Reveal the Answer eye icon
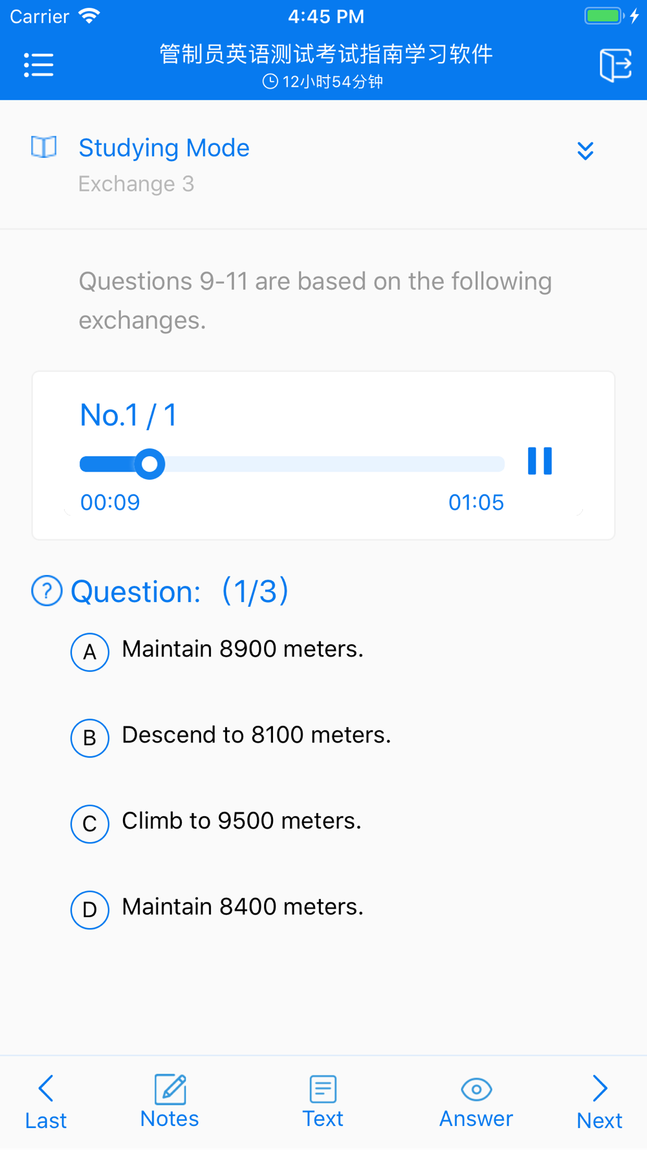 [x=476, y=1090]
